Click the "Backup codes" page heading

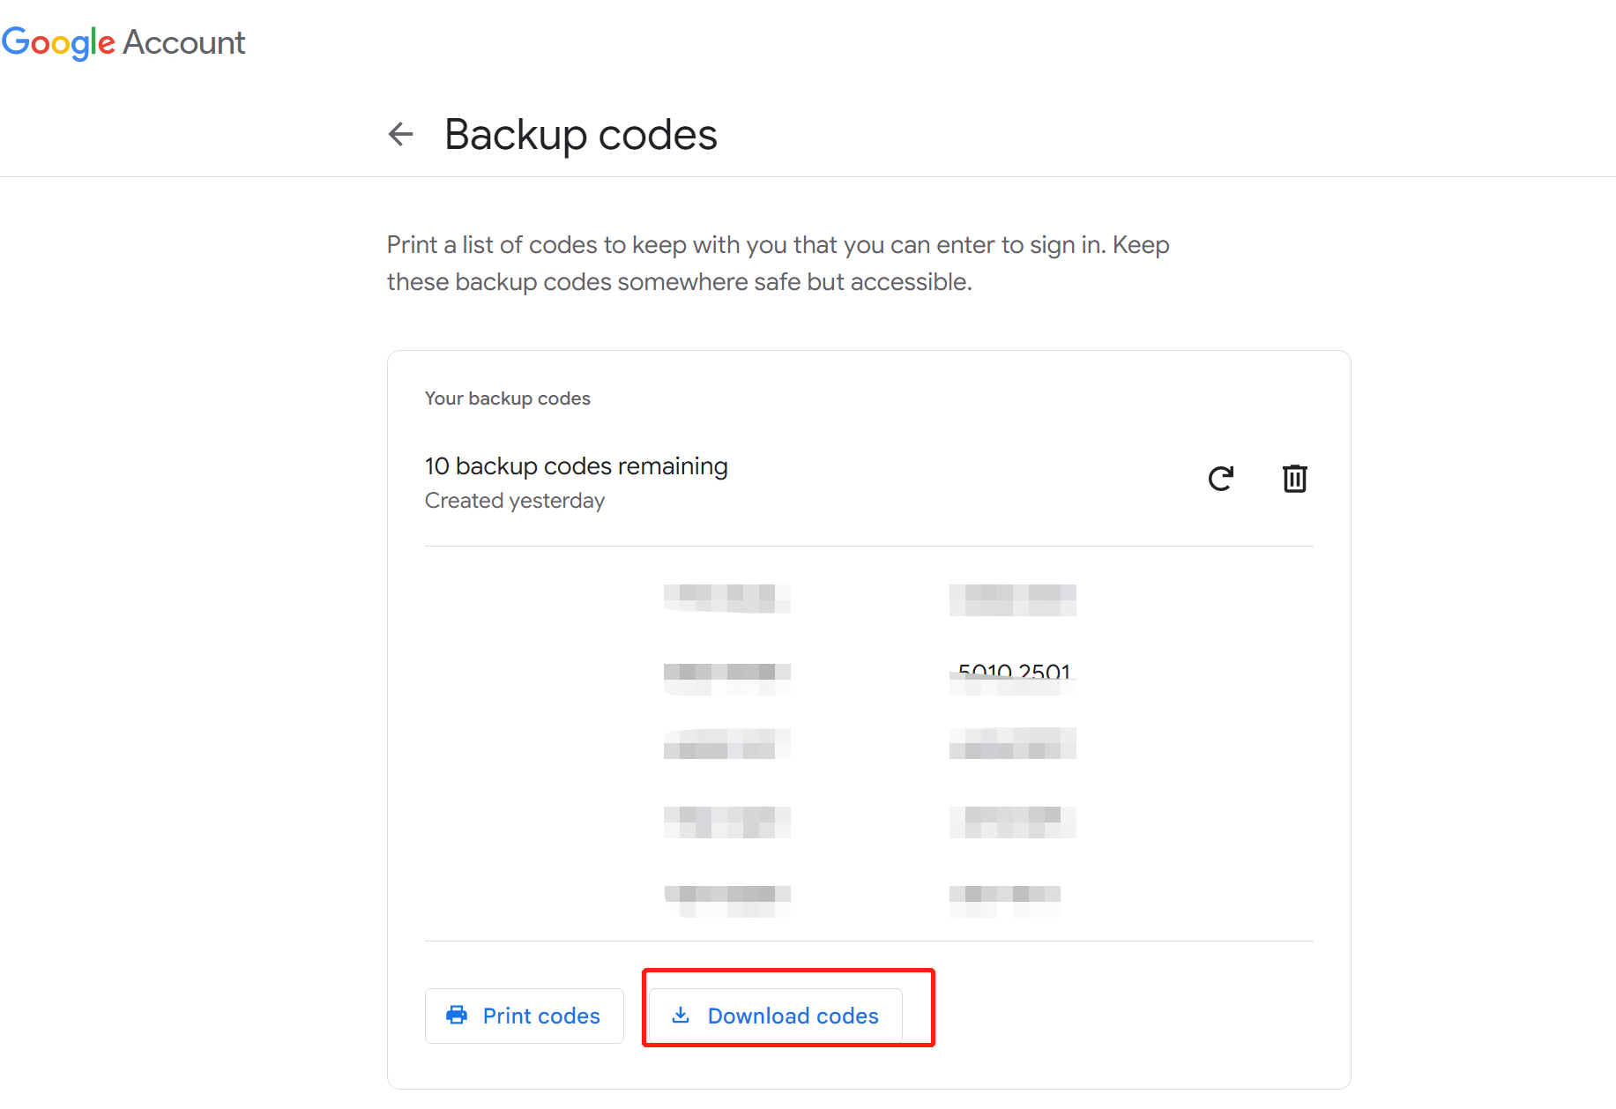point(580,135)
